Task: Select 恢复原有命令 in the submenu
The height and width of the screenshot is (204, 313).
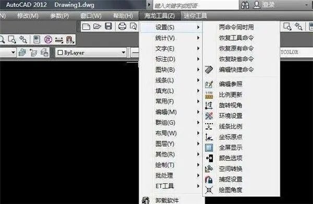Action: pyautogui.click(x=241, y=49)
